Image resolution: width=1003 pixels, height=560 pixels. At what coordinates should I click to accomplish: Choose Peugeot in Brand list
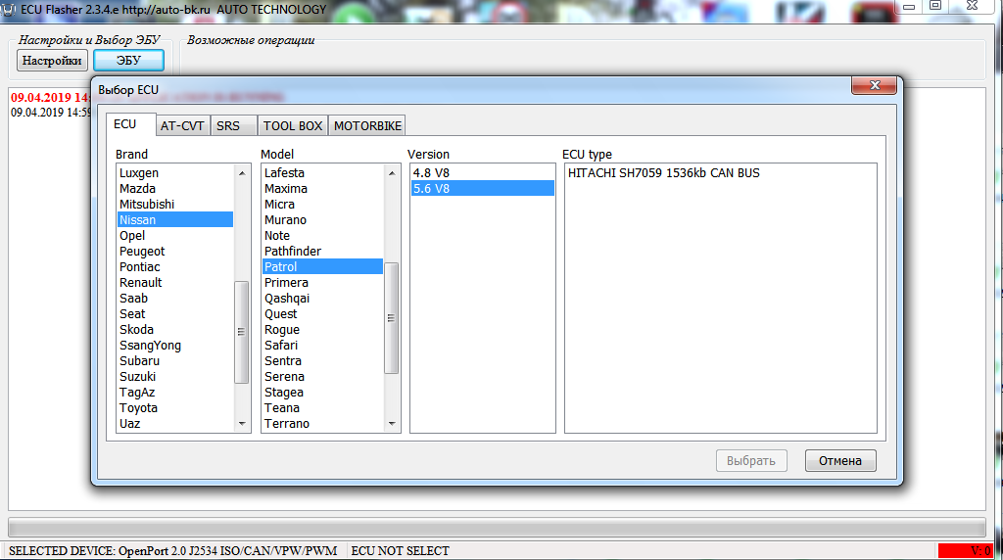click(174, 252)
